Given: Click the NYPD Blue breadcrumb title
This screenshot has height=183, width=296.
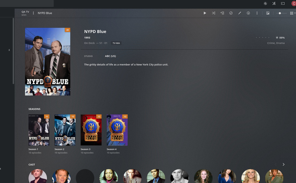Looking at the screenshot, I should tap(45, 13).
